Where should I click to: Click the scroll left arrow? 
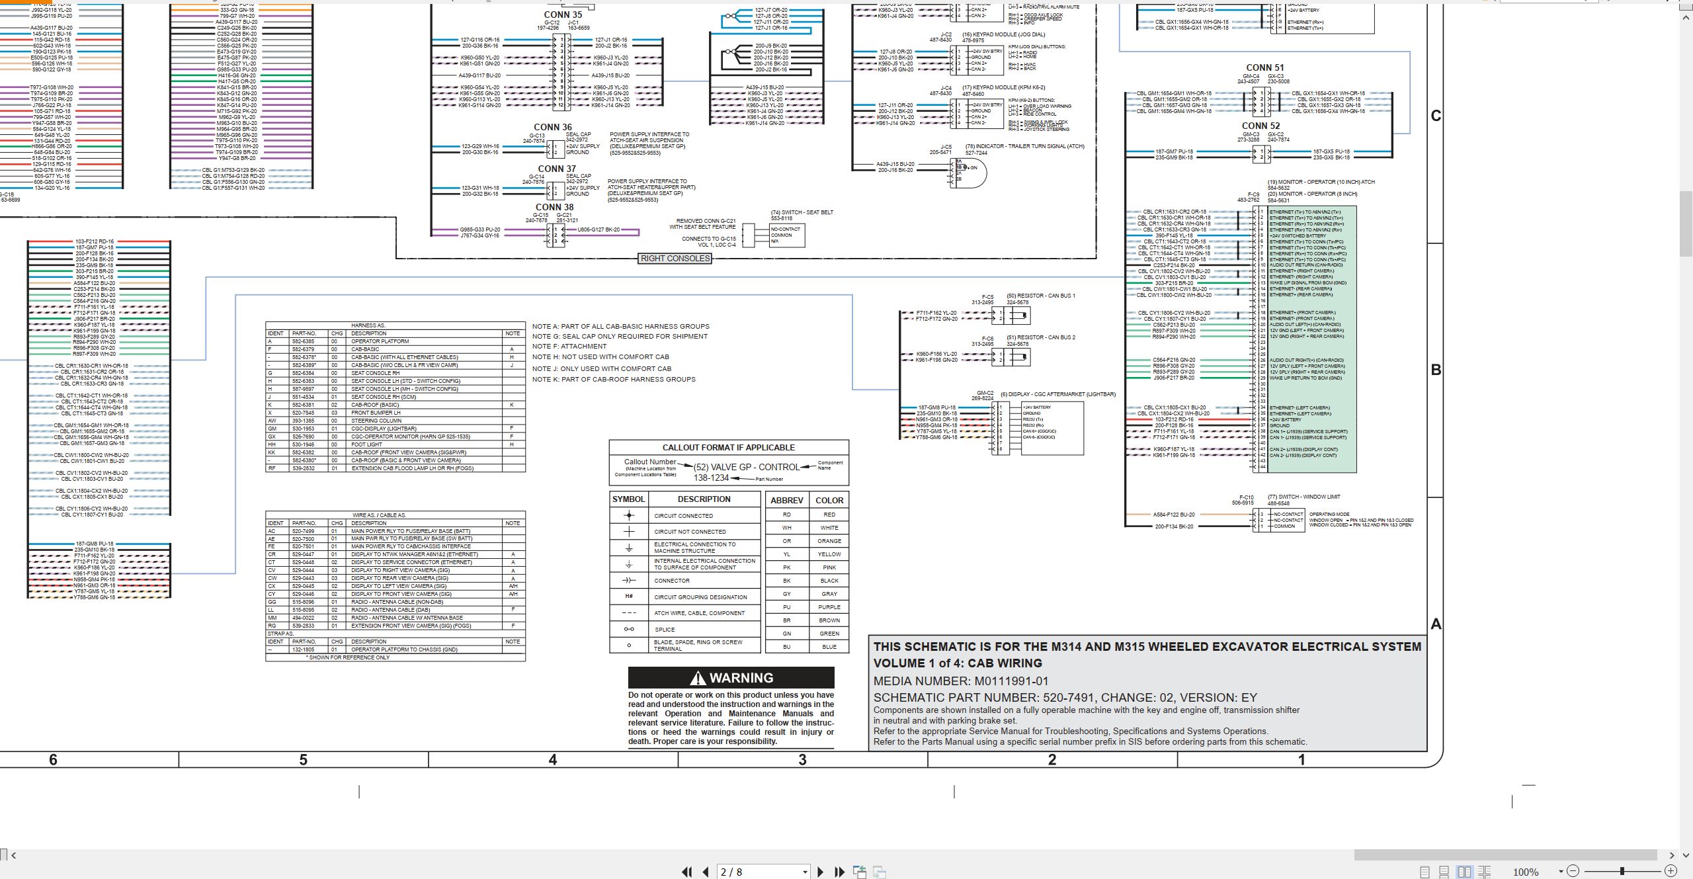point(13,855)
